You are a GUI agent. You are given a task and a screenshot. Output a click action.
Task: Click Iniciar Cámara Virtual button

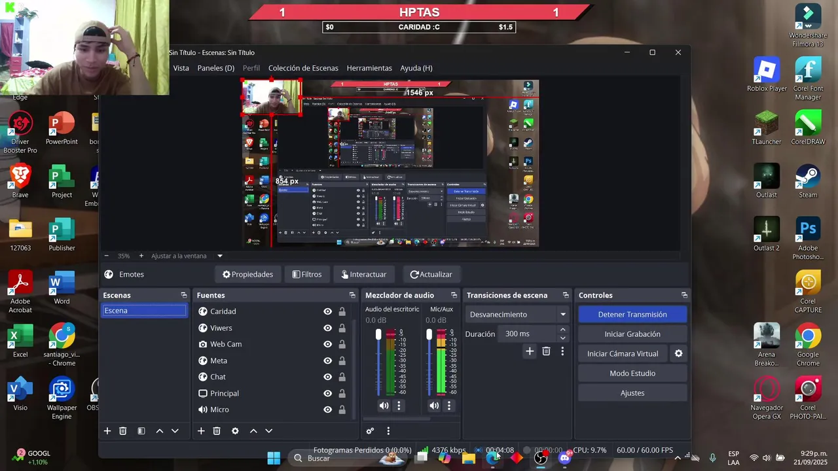pyautogui.click(x=623, y=354)
